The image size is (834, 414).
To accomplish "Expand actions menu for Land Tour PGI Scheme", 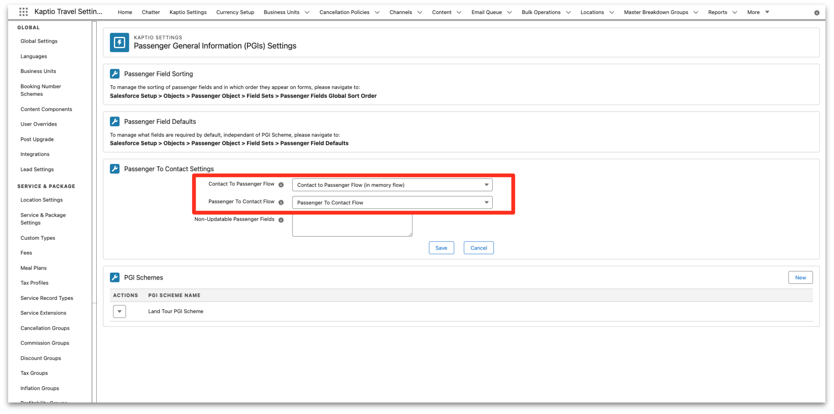I will [x=119, y=311].
